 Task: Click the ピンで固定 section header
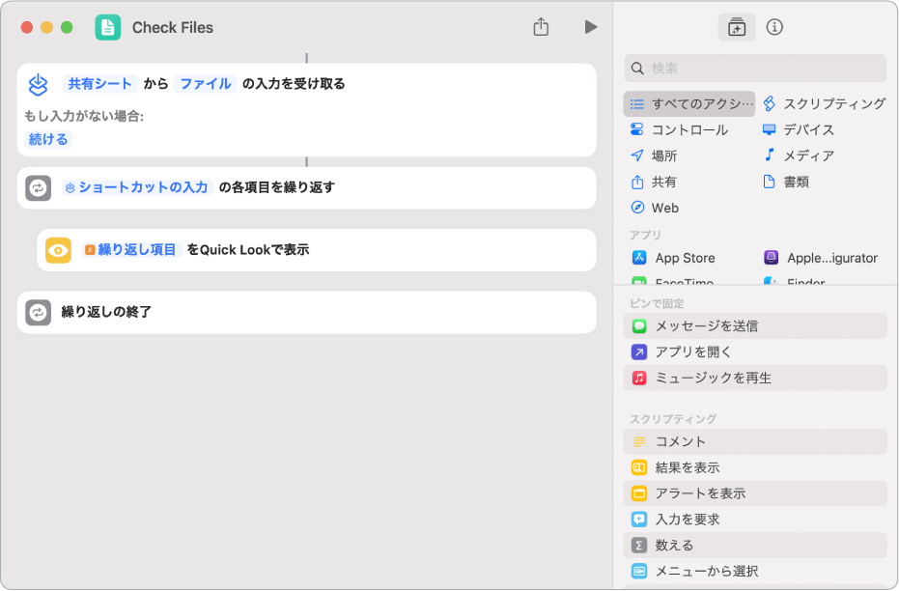tap(657, 303)
